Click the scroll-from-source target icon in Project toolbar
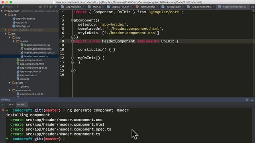 point(41,7)
